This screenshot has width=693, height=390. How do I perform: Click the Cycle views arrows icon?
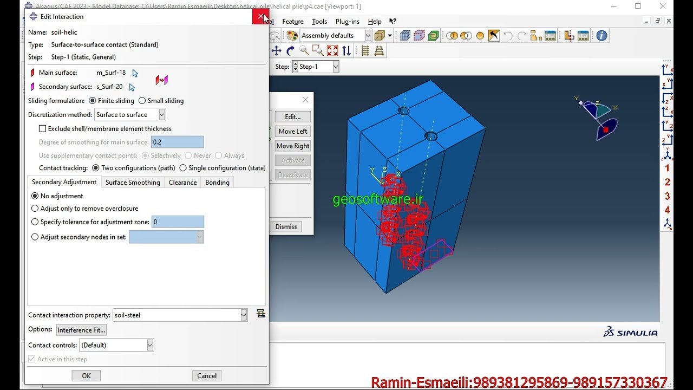346,50
